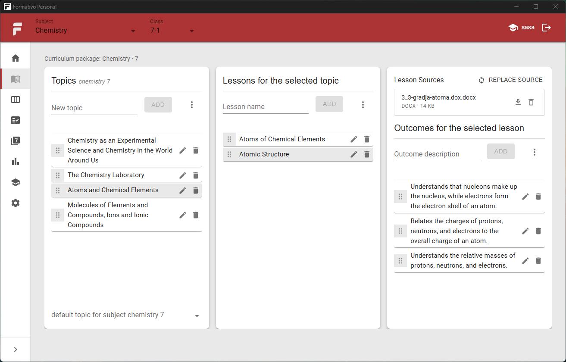This screenshot has height=362, width=566.
Task: Open the checklist icon in sidebar
Action: 16,120
